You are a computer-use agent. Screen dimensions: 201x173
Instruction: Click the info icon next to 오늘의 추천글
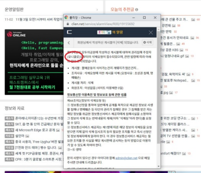[x=136, y=10]
